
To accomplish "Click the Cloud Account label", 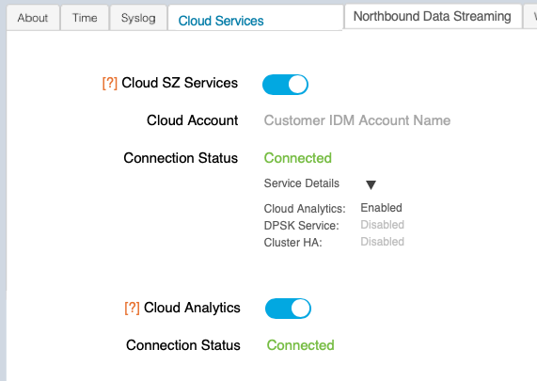I will tap(192, 120).
